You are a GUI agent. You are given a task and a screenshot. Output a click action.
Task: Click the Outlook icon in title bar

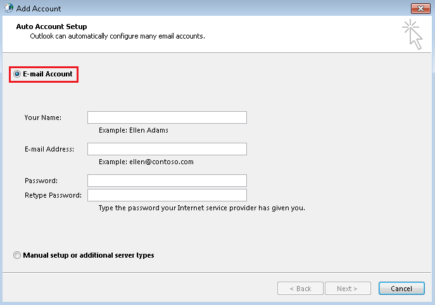pos(8,8)
